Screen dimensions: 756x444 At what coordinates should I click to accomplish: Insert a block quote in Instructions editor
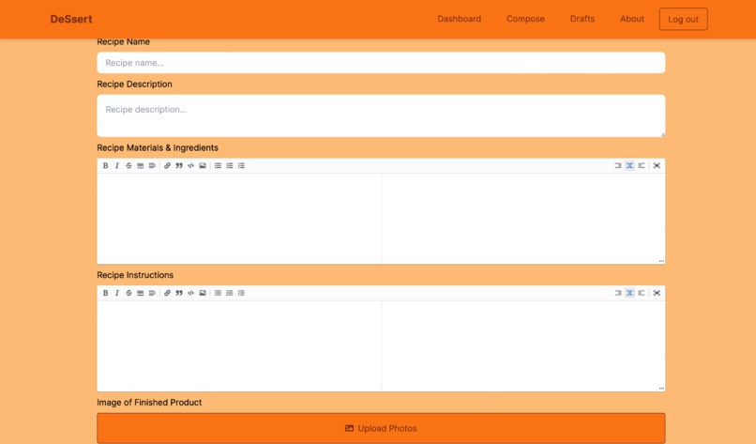tap(179, 293)
